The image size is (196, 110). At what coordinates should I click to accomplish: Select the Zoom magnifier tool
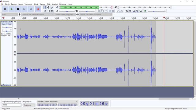45,11
